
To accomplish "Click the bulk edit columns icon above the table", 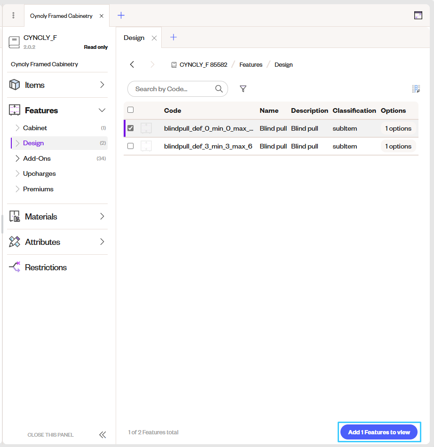I will click(x=416, y=88).
